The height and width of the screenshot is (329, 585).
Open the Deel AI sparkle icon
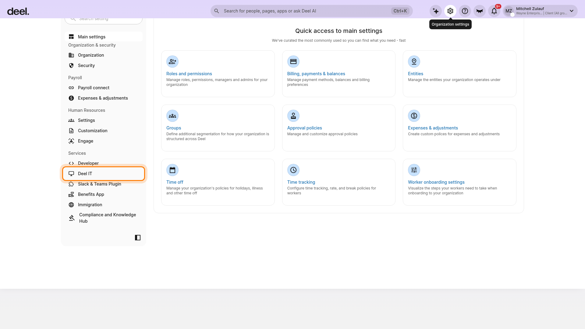tap(436, 11)
